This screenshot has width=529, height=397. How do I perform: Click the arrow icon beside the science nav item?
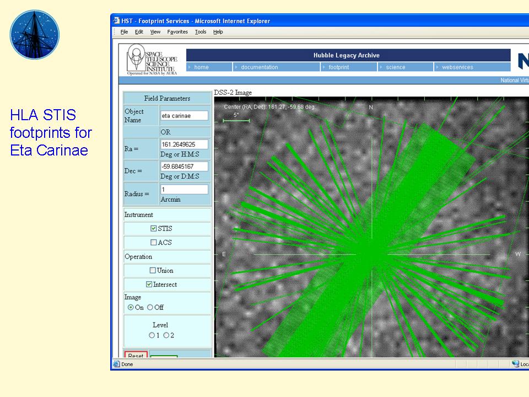coord(382,67)
